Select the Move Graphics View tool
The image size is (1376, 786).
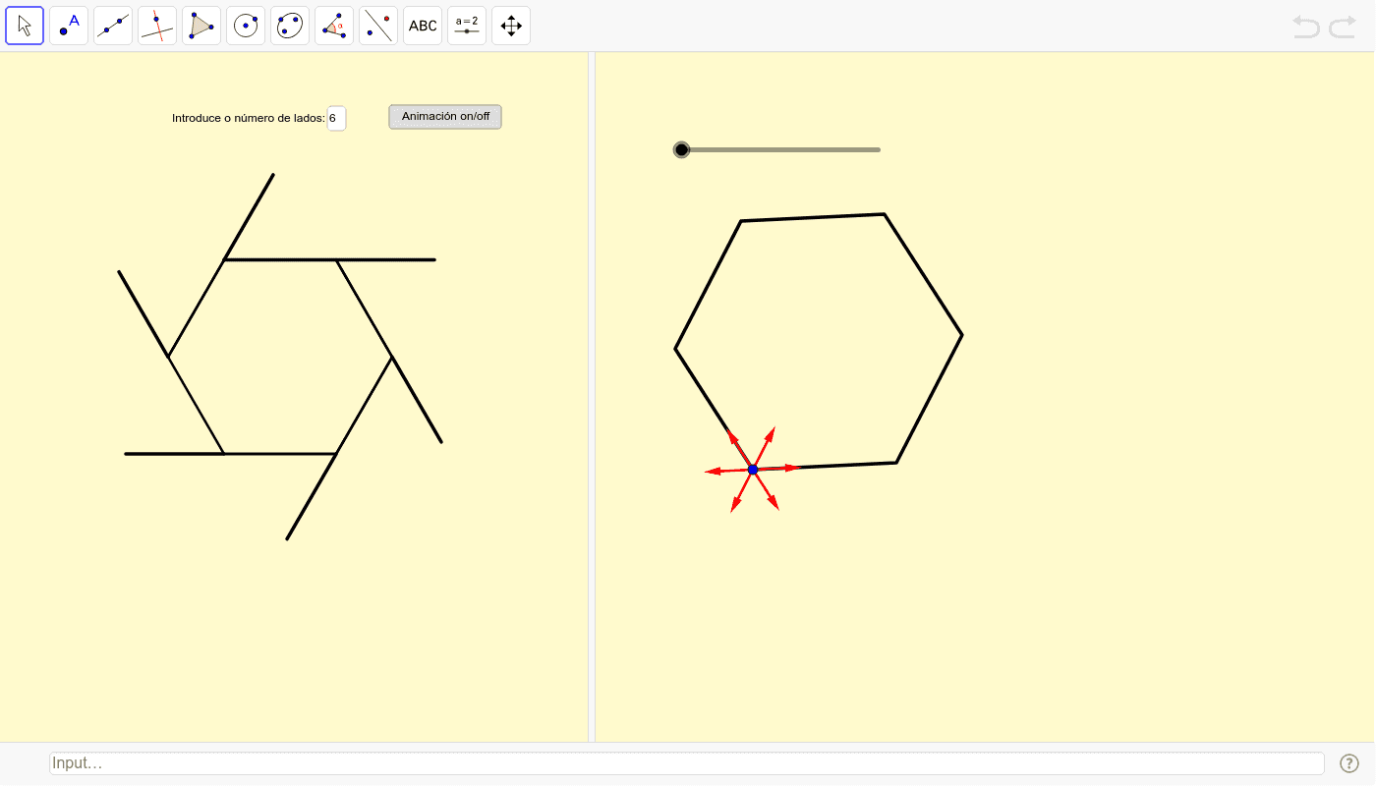511,26
